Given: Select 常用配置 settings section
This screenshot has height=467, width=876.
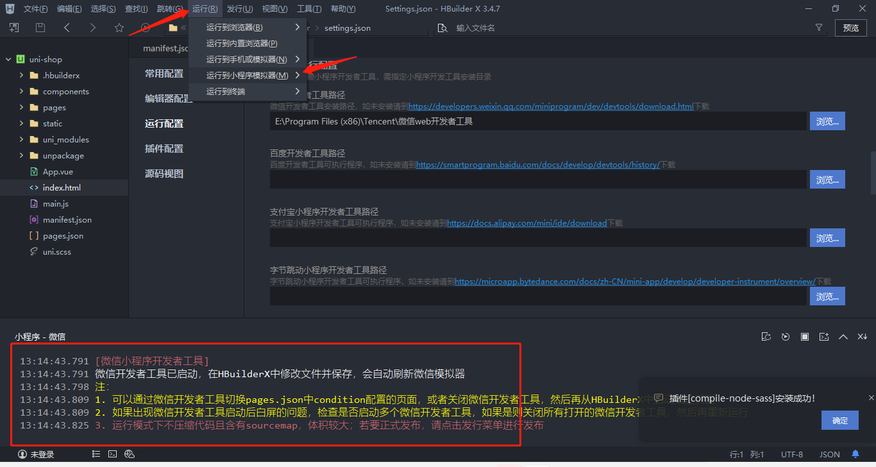Looking at the screenshot, I should click(164, 73).
